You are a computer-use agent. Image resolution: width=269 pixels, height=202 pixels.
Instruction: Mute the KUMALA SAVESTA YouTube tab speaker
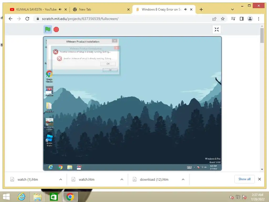(60, 9)
